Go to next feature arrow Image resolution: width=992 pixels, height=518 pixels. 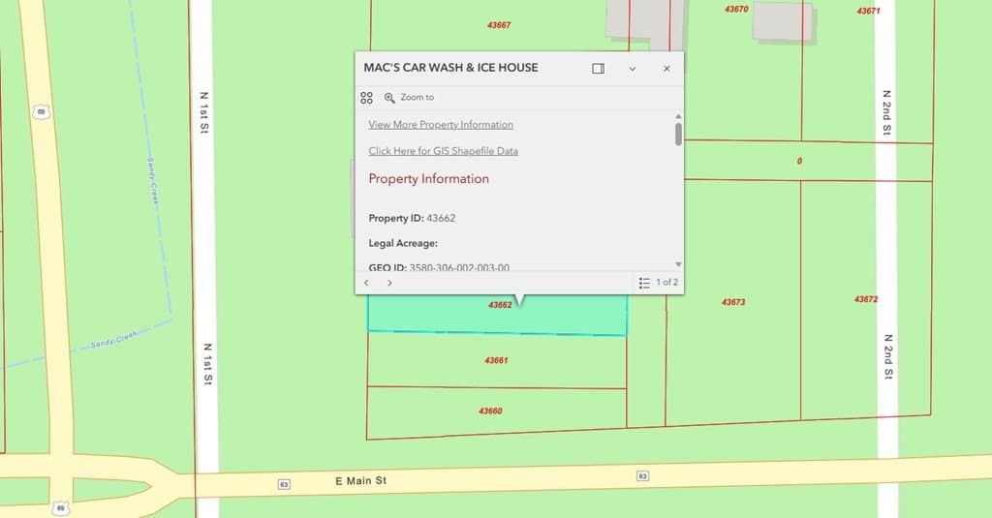[389, 283]
